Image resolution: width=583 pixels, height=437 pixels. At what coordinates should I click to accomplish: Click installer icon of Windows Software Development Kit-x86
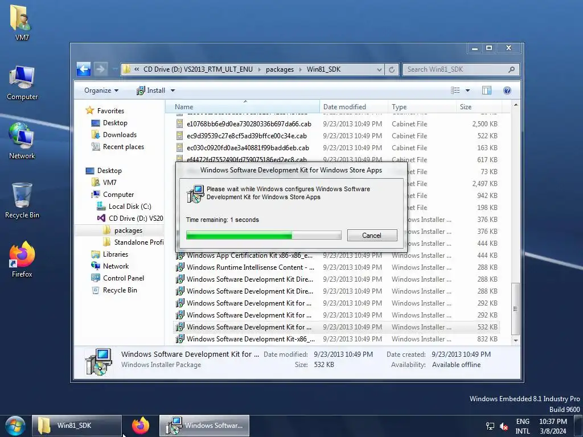(180, 339)
